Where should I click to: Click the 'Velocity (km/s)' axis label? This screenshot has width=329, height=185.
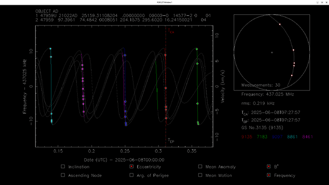223,86
